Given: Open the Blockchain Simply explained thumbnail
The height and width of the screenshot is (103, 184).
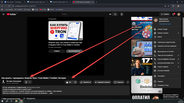Looking at the screenshot, I should pyautogui.click(x=147, y=85).
